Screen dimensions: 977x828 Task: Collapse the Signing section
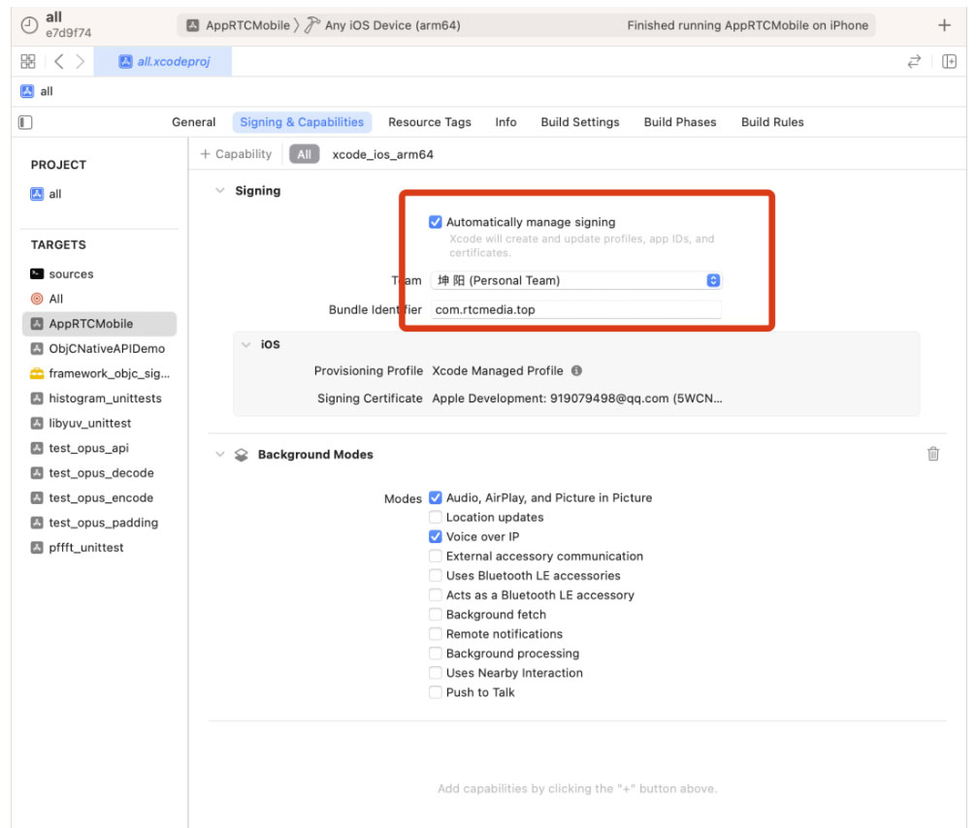click(x=219, y=191)
